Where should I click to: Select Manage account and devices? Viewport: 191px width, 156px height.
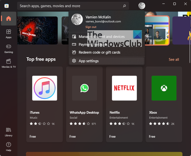107,36
